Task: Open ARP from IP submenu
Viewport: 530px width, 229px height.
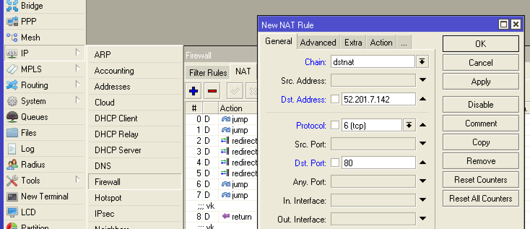Action: (135, 55)
